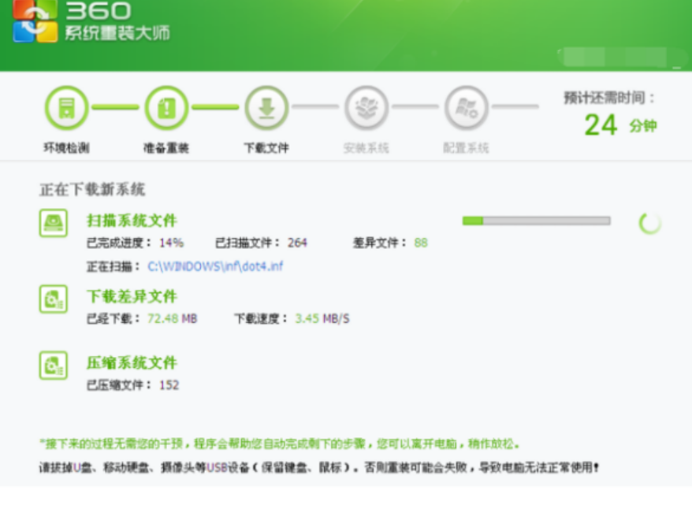Click the scan progress bar
692x505 pixels.
pyautogui.click(x=536, y=221)
